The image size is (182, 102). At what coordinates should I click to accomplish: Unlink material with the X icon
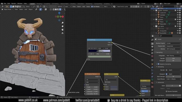tap(138, 7)
